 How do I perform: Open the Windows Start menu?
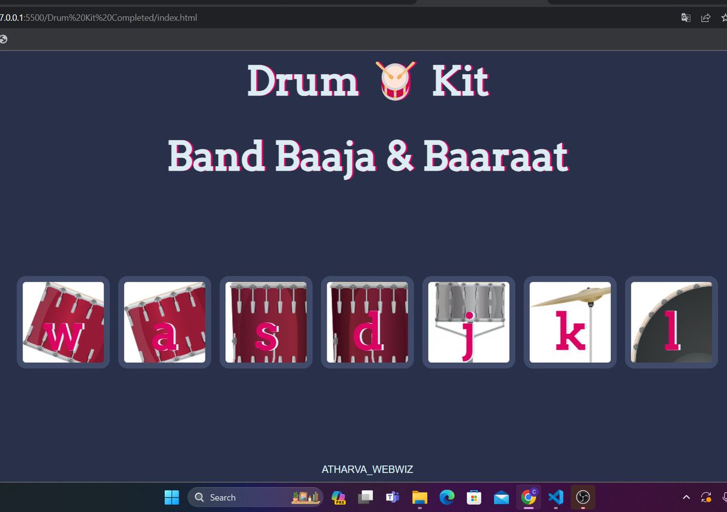171,497
